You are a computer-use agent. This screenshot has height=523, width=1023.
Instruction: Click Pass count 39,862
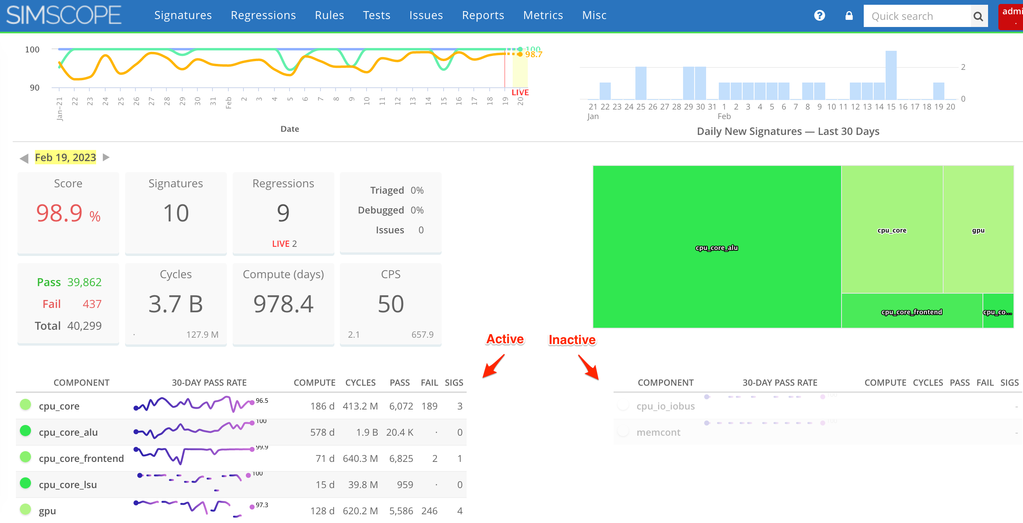pyautogui.click(x=84, y=282)
